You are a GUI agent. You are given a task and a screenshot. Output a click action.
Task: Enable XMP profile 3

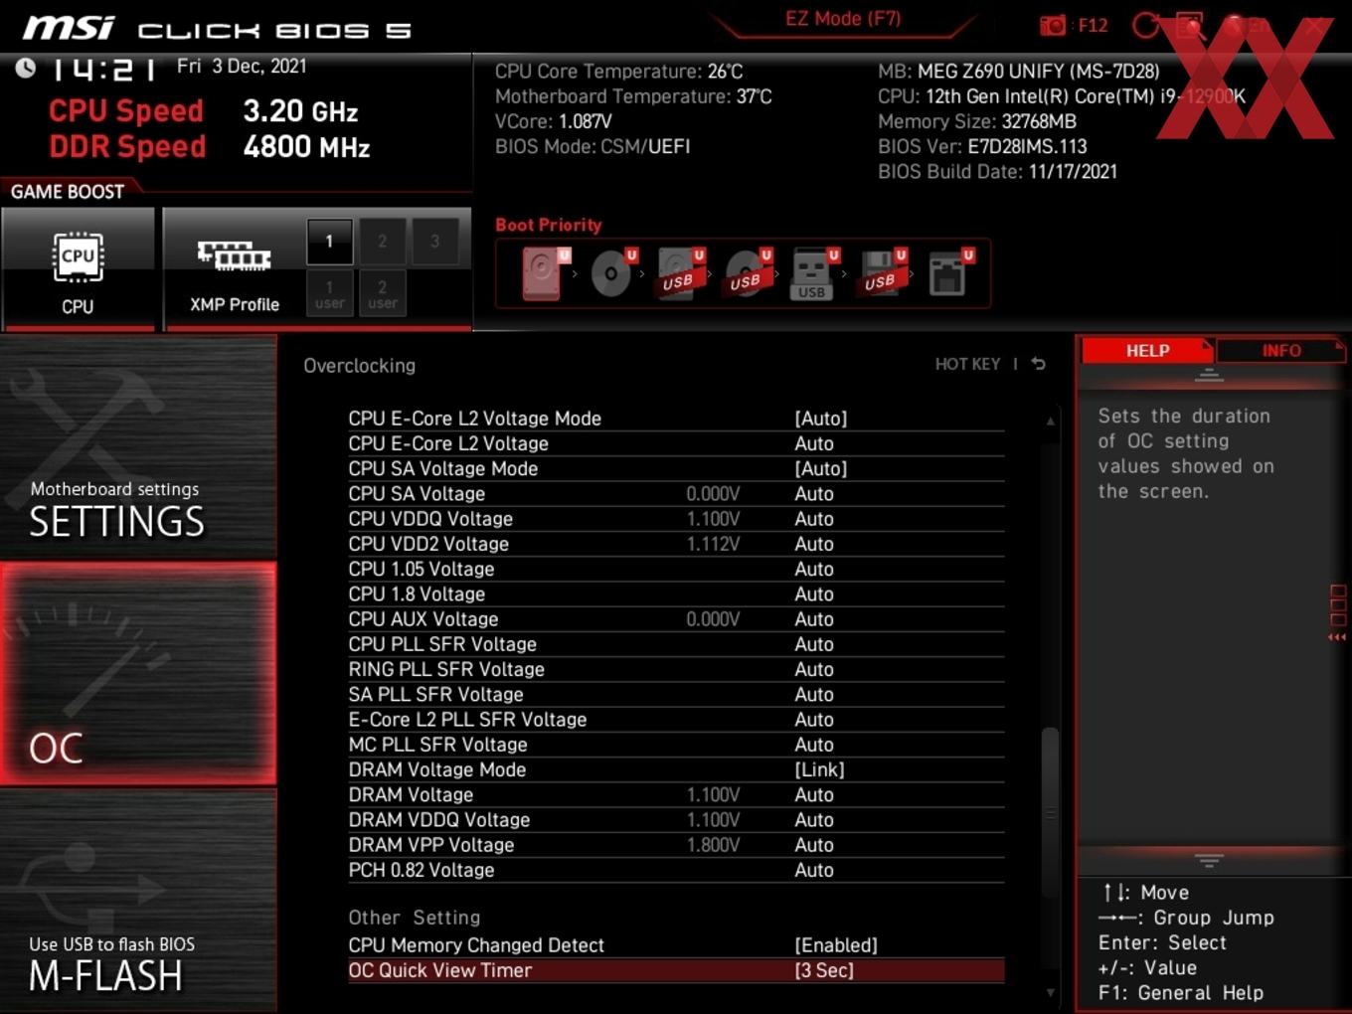[434, 242]
